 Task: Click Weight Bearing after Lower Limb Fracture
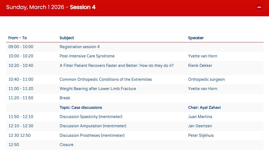pos(98,89)
